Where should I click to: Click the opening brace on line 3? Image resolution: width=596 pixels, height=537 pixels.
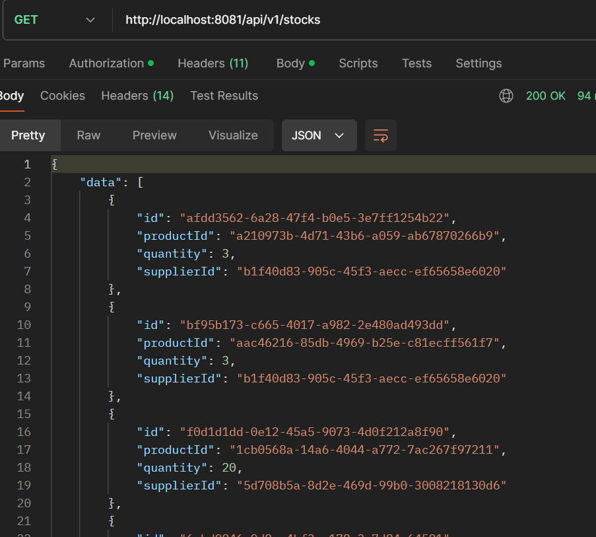pyautogui.click(x=112, y=200)
